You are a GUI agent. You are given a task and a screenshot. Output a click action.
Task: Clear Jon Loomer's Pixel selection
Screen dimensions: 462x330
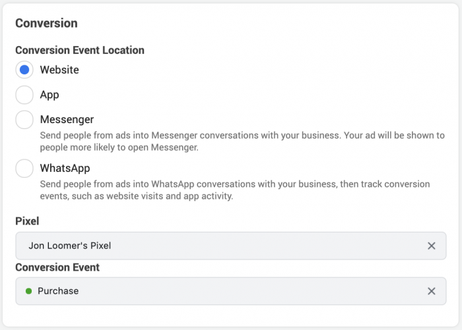[432, 246]
